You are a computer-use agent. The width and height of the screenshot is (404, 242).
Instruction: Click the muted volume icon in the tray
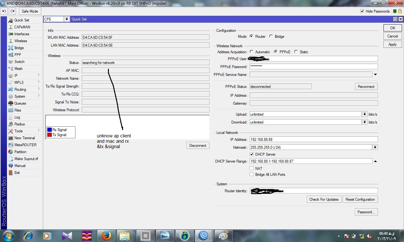pos(369,236)
